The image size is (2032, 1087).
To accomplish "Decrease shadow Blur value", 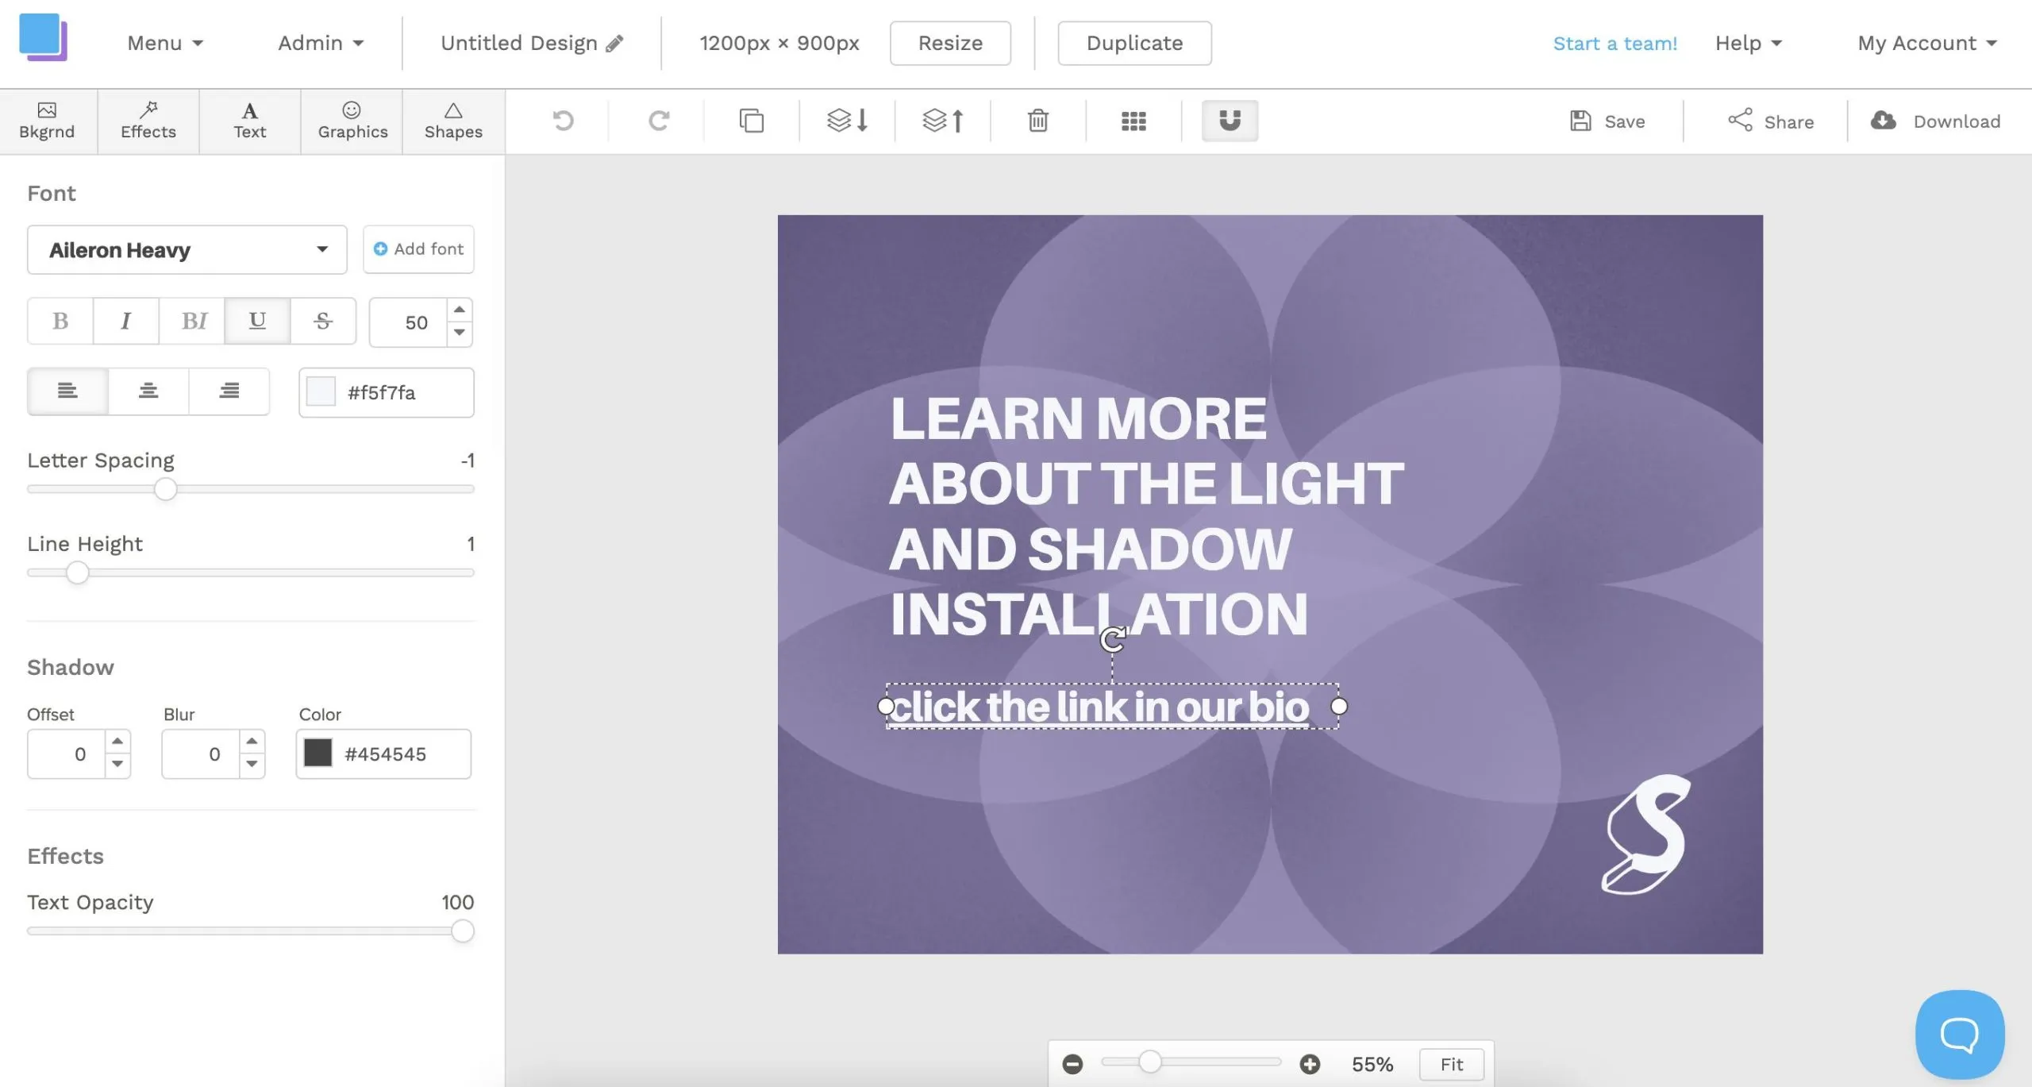I will [252, 765].
